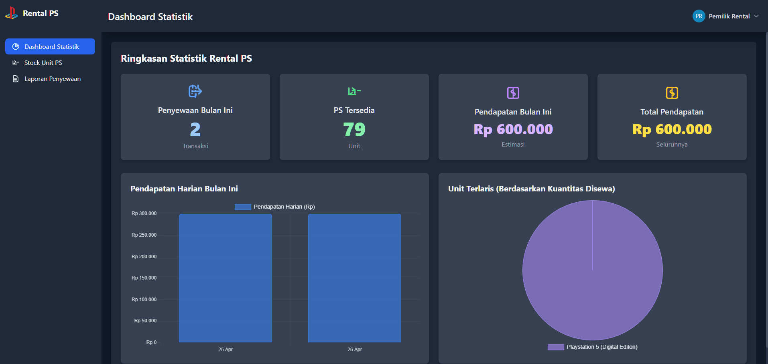
Task: Click the Penyewaan Bulan Ini label
Action: coord(195,110)
